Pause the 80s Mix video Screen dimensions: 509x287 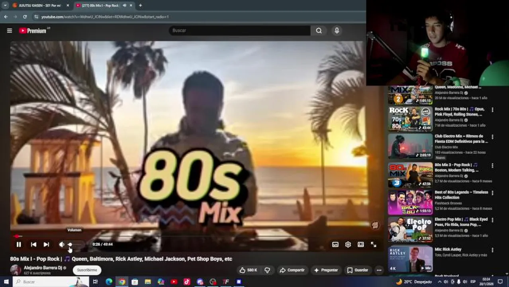[x=19, y=244]
